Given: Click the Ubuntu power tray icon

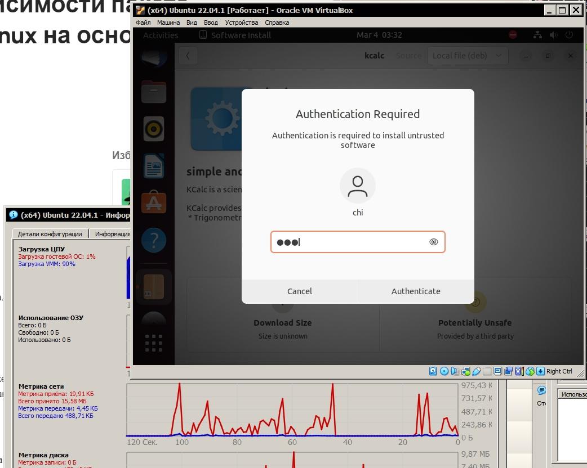Looking at the screenshot, I should click(569, 35).
